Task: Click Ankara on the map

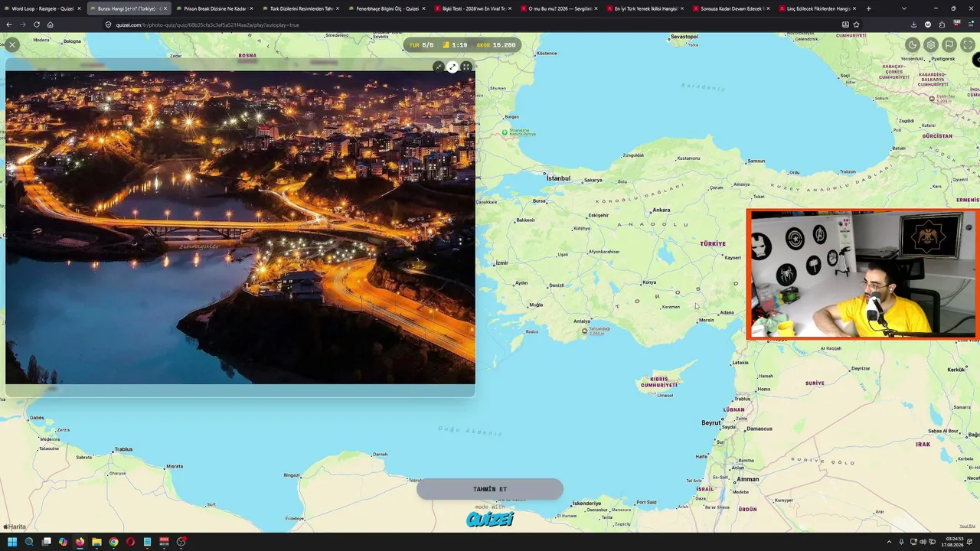Action: click(661, 210)
